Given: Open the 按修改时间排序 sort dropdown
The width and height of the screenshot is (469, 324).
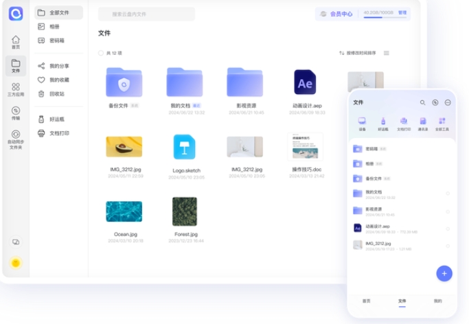Looking at the screenshot, I should [358, 53].
